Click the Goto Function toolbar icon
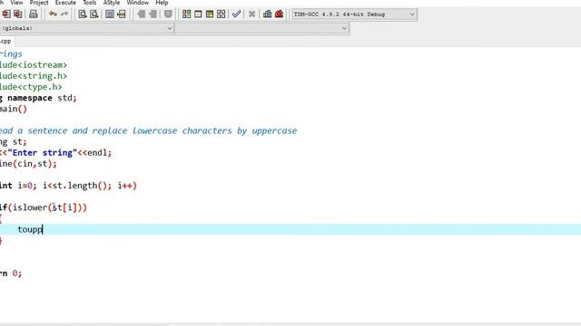This screenshot has width=581, height=326. coord(110,14)
